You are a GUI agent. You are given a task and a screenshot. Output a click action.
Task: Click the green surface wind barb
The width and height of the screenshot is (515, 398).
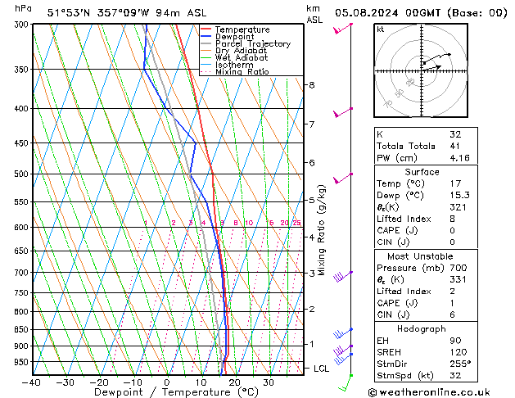[346, 380]
